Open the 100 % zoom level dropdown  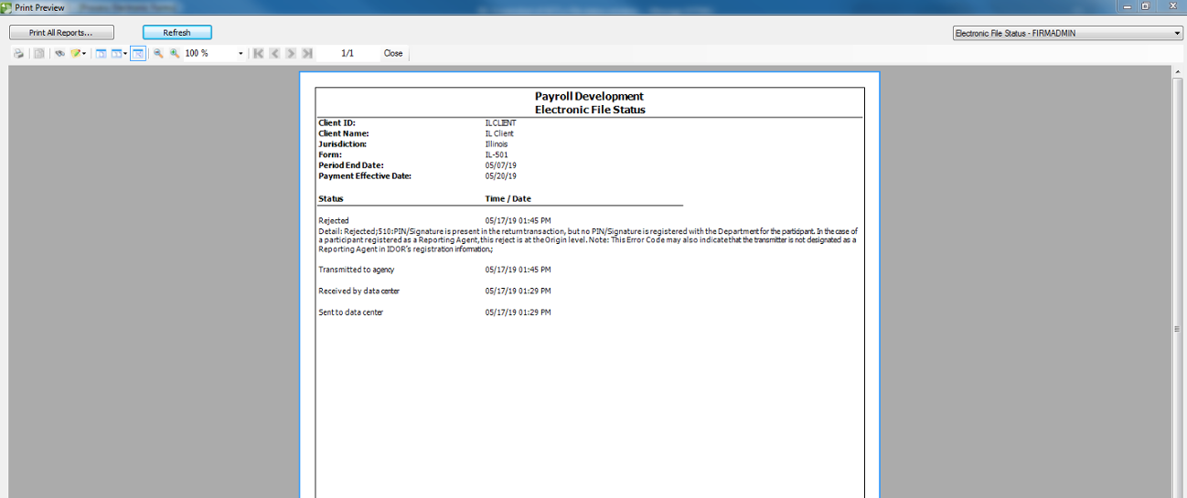[x=241, y=54]
